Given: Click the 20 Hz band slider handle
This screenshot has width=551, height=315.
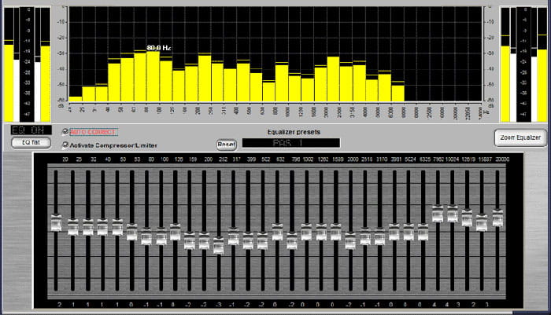Looking at the screenshot, I should point(56,222).
